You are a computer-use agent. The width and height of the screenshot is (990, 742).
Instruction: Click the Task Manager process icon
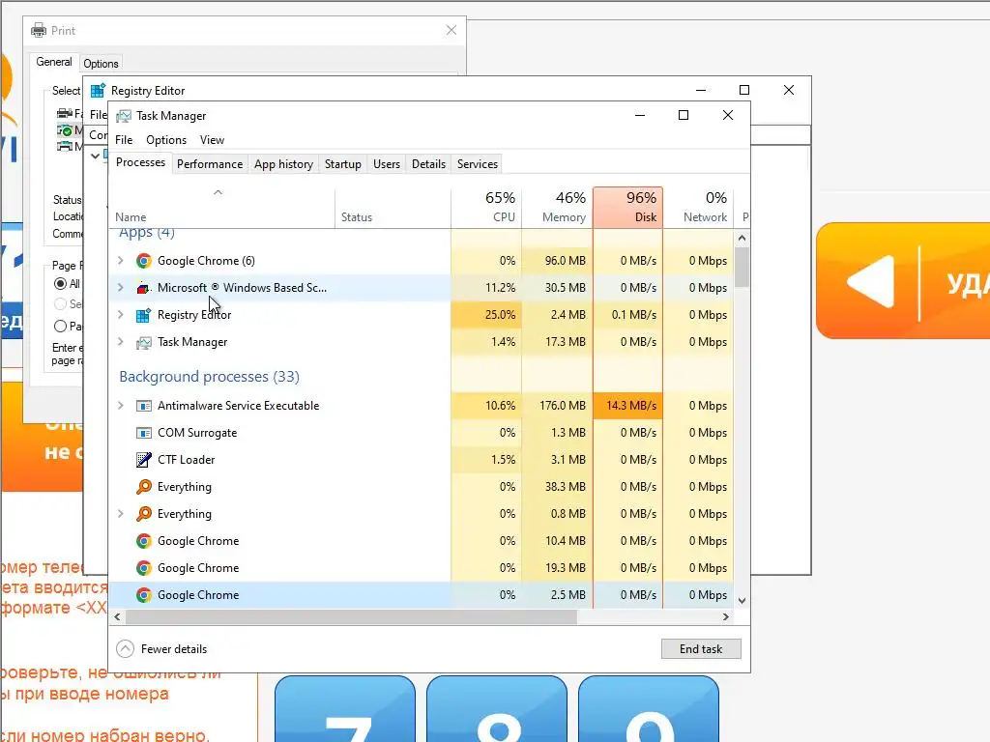tap(144, 342)
